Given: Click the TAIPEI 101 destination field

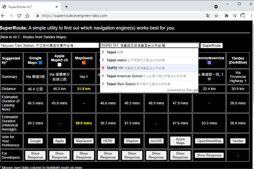Looking at the screenshot, I should click(x=150, y=45).
